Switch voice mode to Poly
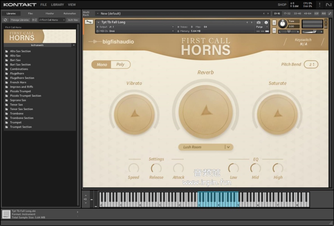 (121, 64)
